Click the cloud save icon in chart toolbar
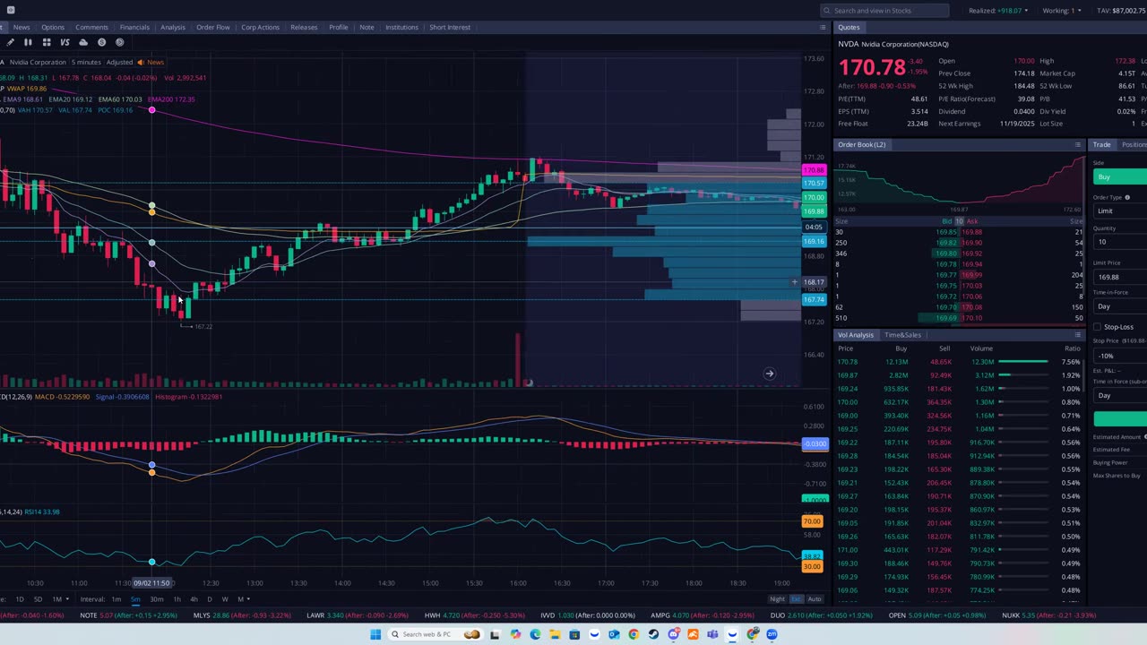 click(x=83, y=42)
